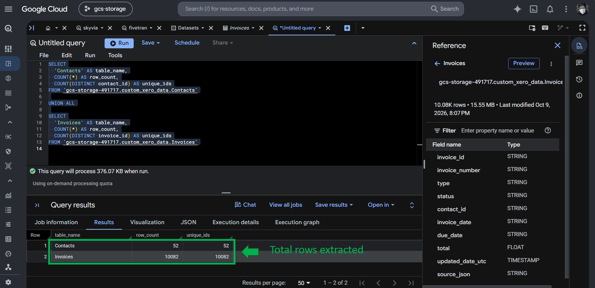Open the Share dropdown
595x288 pixels.
coord(223,43)
